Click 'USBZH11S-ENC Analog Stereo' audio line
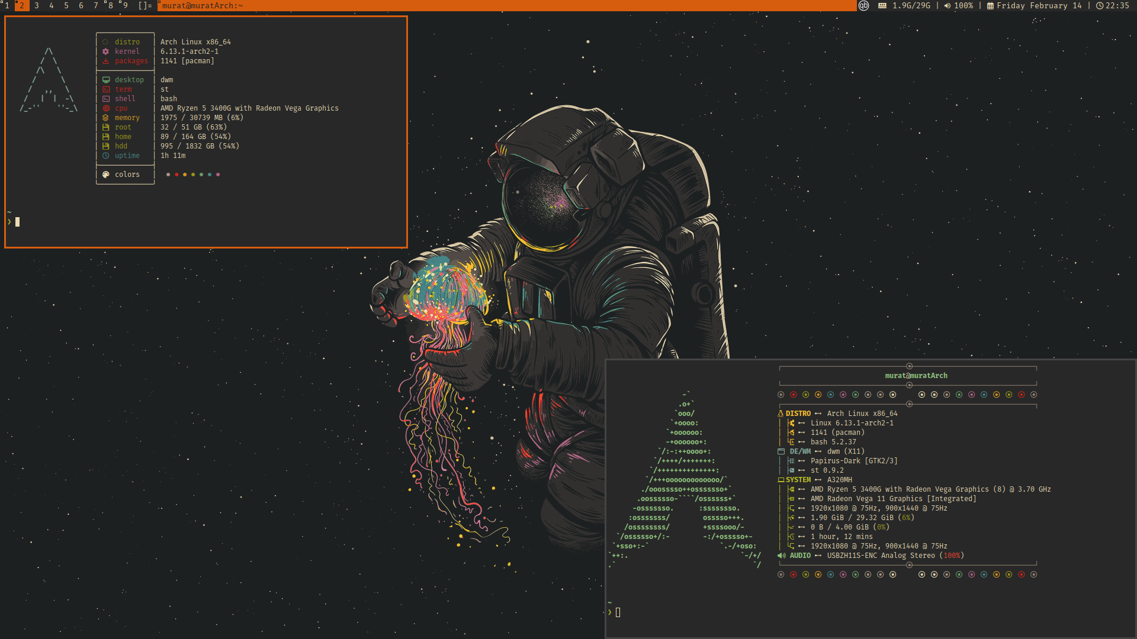 coord(881,556)
